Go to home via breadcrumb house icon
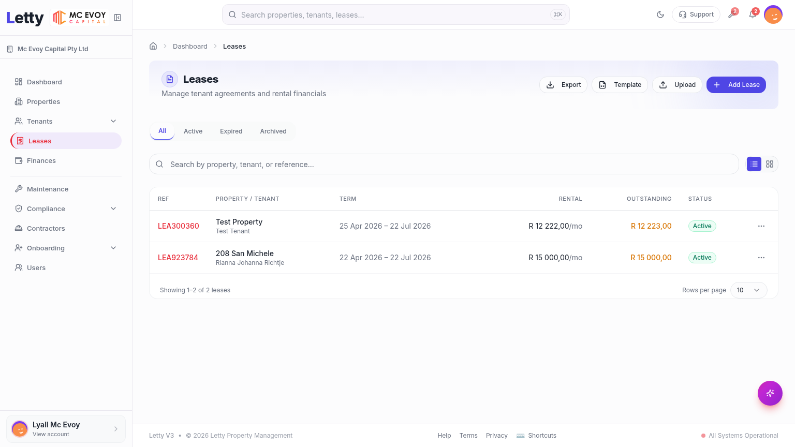This screenshot has width=795, height=447. tap(153, 46)
